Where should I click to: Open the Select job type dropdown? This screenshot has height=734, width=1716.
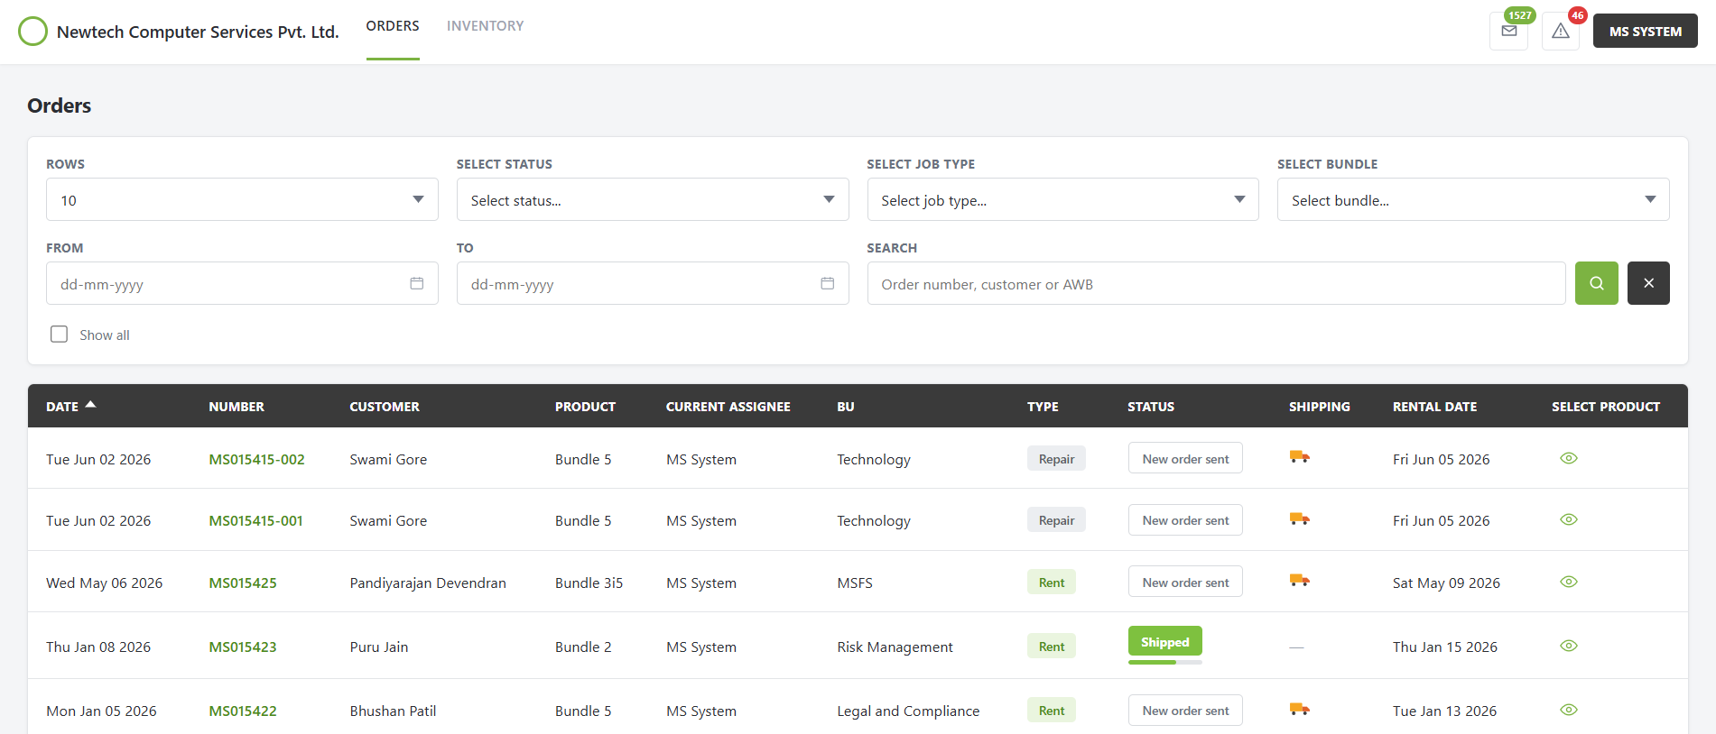pyautogui.click(x=1062, y=199)
